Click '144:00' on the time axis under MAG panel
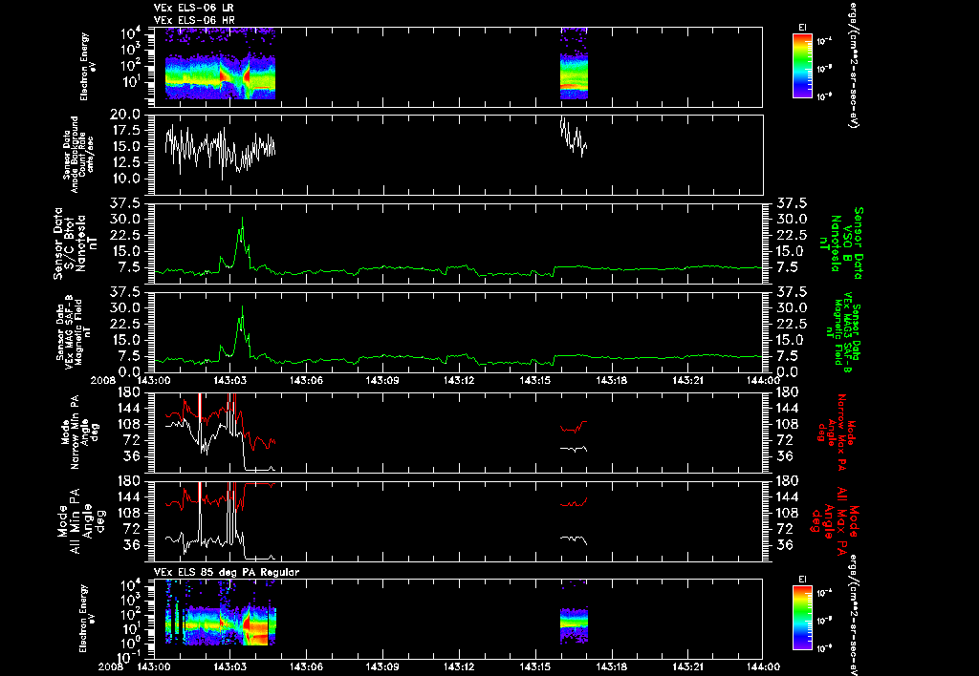Image resolution: width=979 pixels, height=676 pixels. (x=763, y=380)
